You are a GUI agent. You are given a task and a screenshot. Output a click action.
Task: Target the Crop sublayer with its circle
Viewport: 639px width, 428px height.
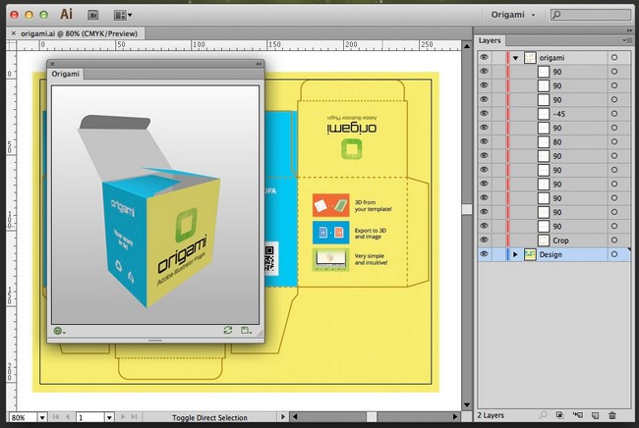[614, 241]
